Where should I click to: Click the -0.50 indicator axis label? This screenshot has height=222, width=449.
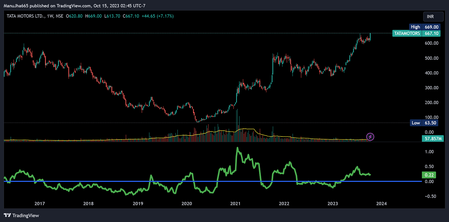coord(430,196)
